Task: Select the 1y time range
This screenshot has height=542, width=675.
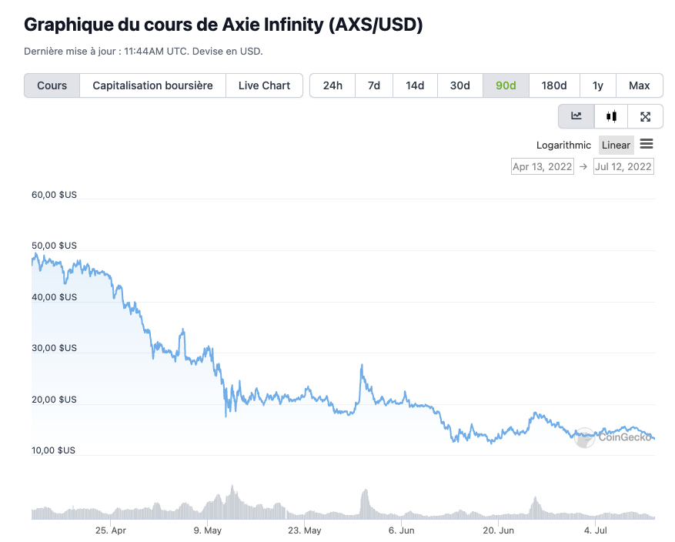Action: pyautogui.click(x=597, y=85)
